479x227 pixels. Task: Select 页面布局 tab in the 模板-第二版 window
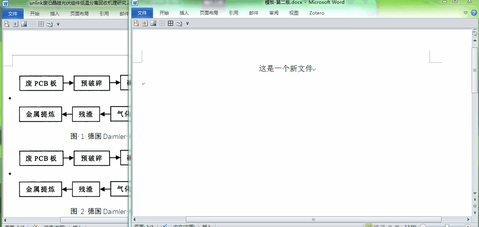[x=209, y=13]
